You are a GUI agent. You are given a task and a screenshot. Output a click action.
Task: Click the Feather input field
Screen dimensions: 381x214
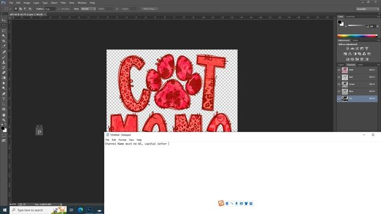(x=50, y=9)
